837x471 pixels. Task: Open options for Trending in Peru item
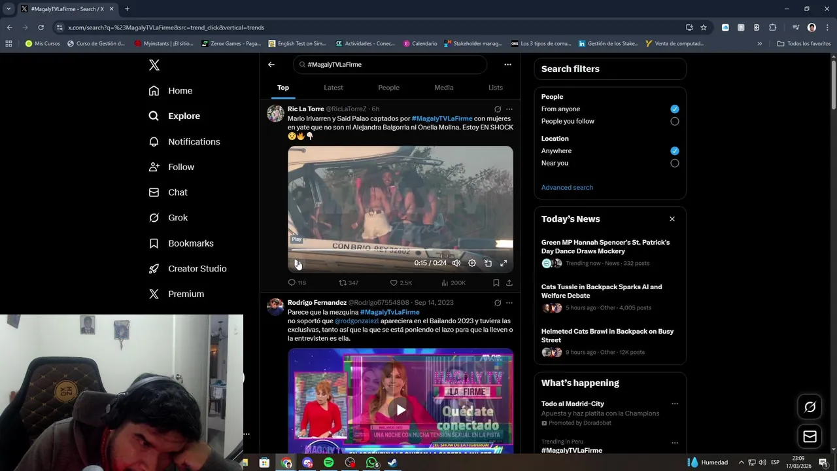[675, 443]
